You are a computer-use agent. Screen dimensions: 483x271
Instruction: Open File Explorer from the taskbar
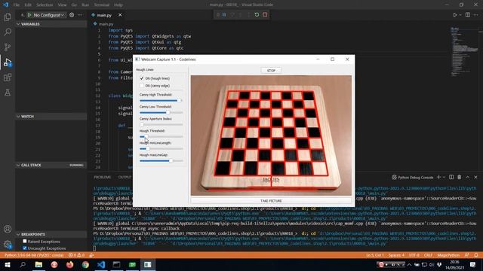pyautogui.click(x=38, y=264)
